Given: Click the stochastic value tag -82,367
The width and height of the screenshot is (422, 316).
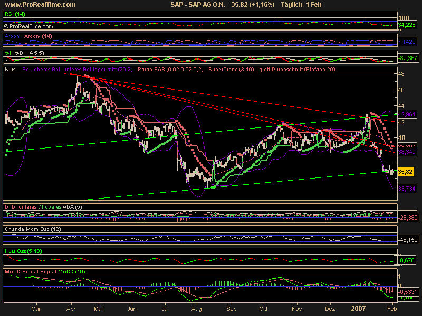Looking at the screenshot, I should 407,58.
